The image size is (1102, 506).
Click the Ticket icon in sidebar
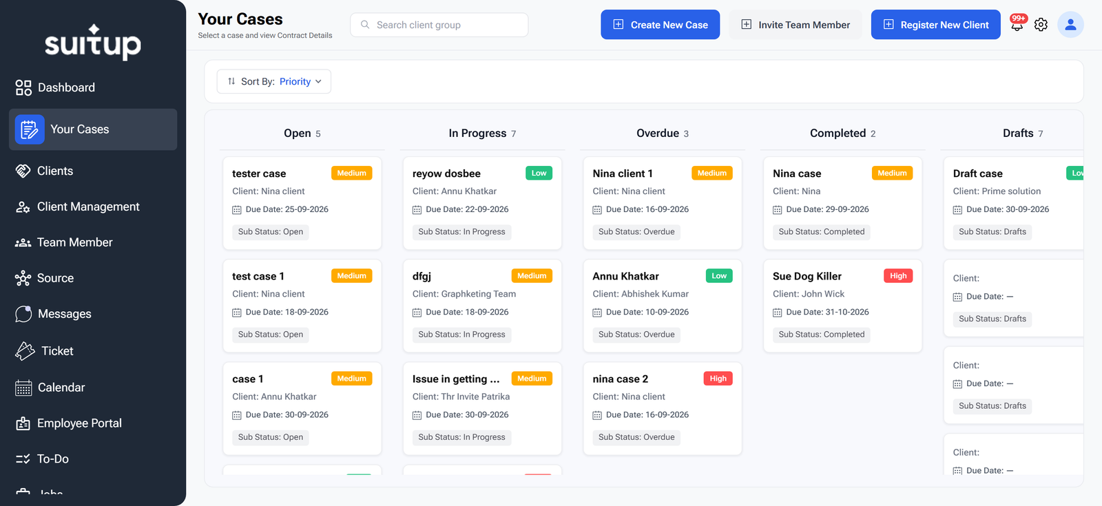click(x=25, y=351)
